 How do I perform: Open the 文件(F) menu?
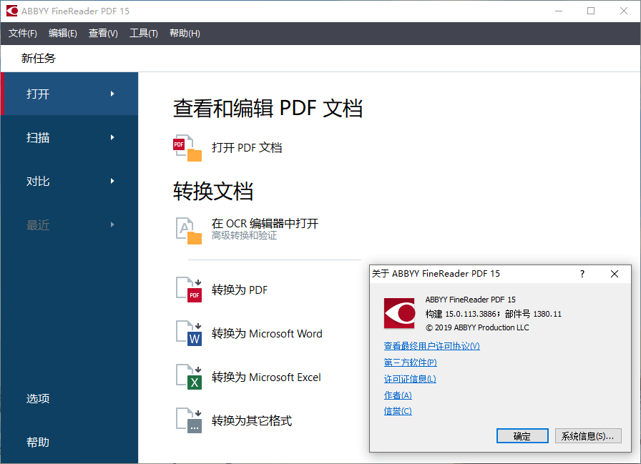tap(22, 33)
